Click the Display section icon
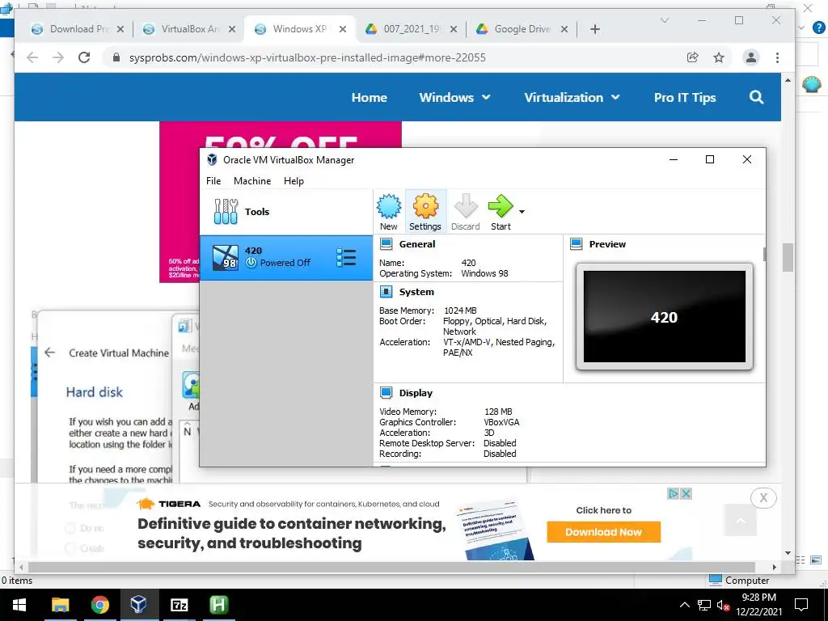The height and width of the screenshot is (621, 828). tap(386, 392)
